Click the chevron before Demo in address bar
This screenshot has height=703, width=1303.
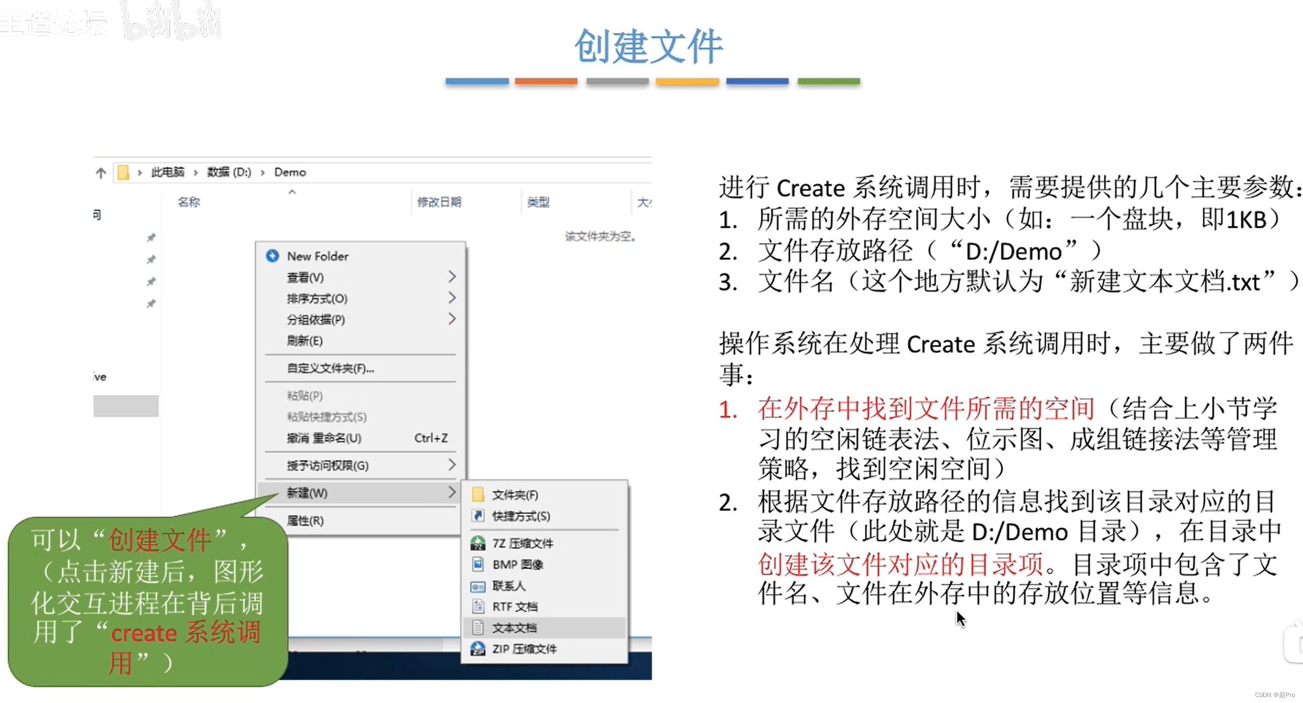tap(263, 172)
